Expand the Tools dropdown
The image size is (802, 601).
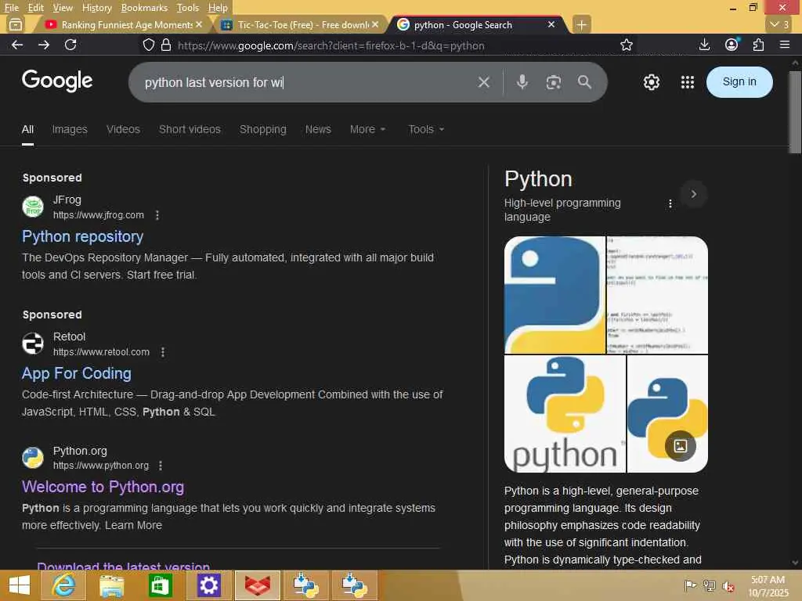[x=426, y=129]
